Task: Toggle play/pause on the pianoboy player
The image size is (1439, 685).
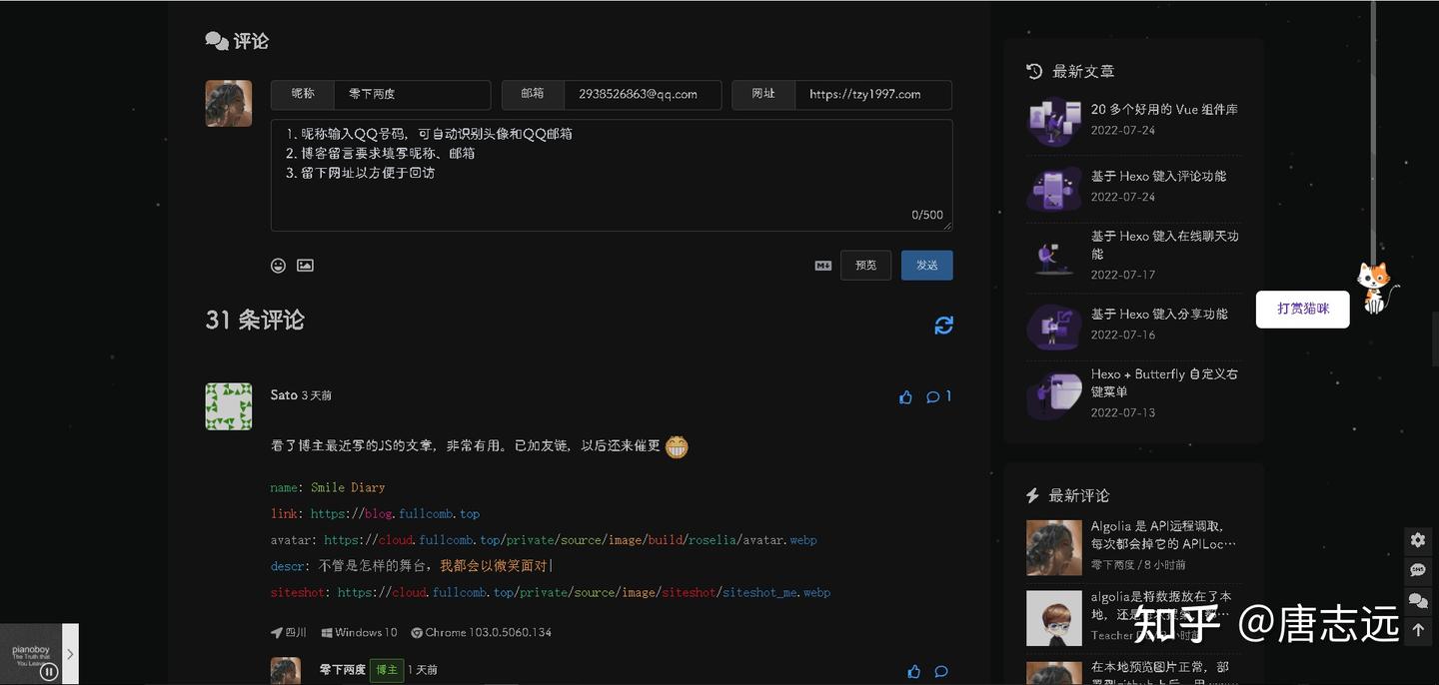Action: [x=49, y=671]
